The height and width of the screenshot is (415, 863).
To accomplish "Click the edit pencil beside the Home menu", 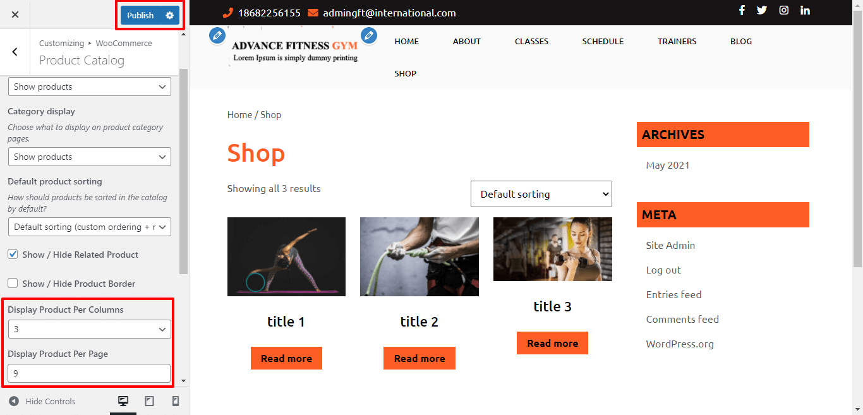I will 369,35.
